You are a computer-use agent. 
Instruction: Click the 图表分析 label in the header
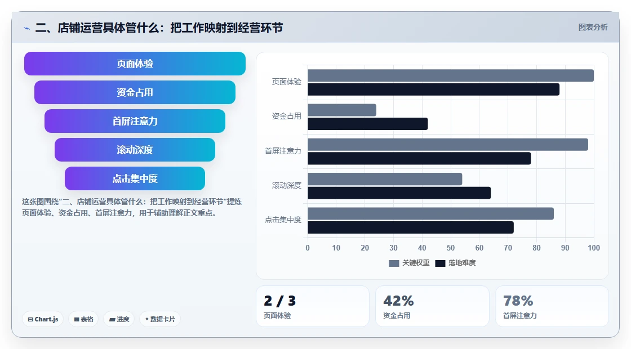tap(593, 28)
